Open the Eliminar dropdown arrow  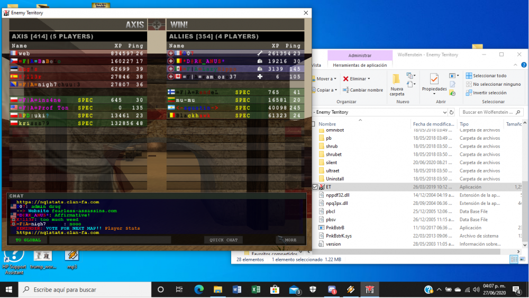click(369, 79)
